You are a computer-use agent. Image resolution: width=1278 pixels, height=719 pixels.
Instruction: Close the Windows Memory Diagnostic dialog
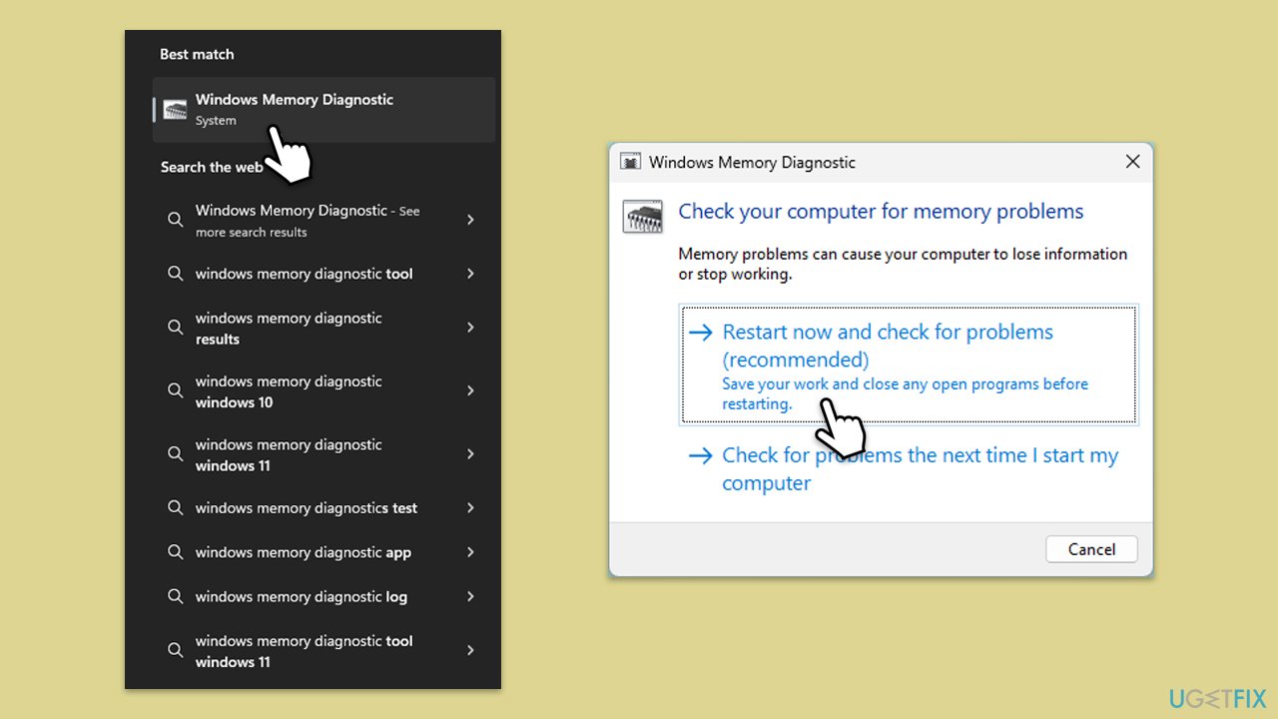[1132, 162]
